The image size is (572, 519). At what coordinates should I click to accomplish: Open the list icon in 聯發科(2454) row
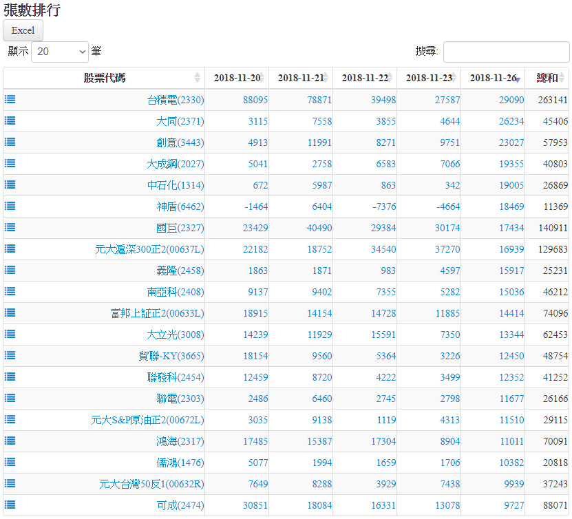(x=10, y=377)
